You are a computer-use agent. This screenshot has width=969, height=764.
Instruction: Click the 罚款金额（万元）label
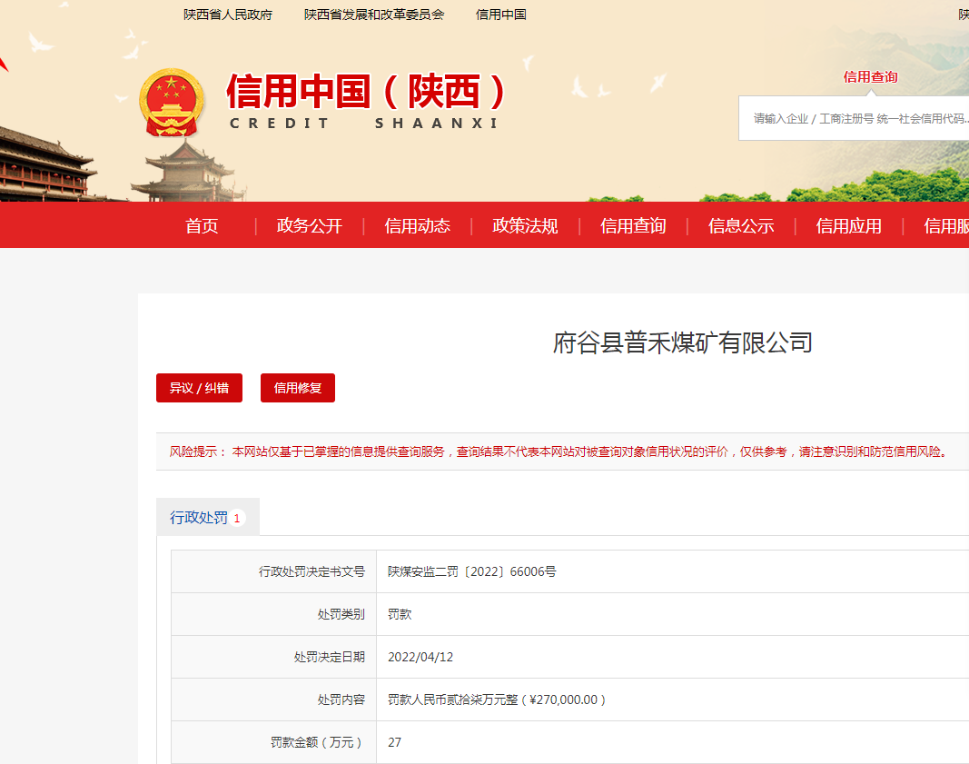[x=318, y=742]
